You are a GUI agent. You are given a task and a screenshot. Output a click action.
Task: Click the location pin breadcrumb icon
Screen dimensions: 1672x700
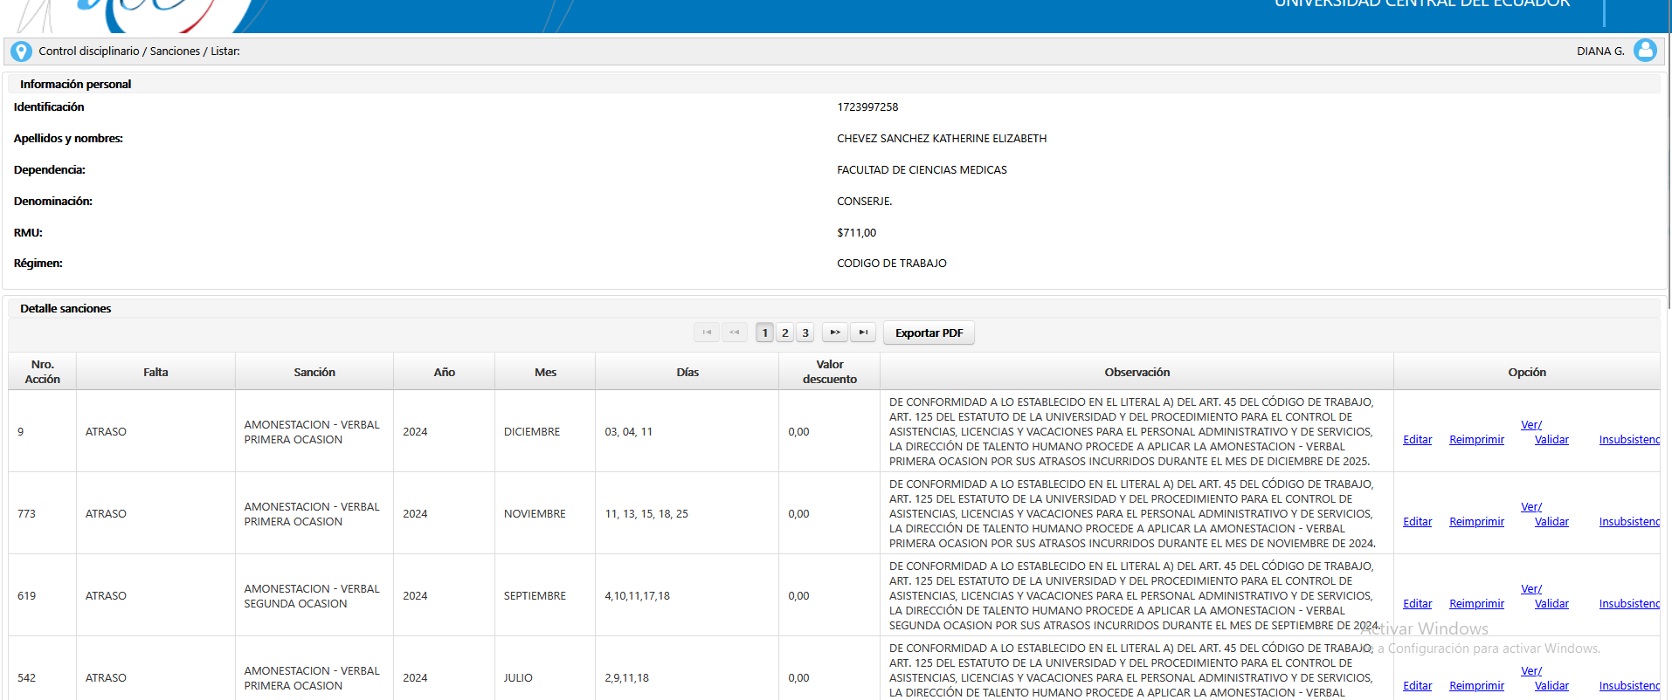21,51
